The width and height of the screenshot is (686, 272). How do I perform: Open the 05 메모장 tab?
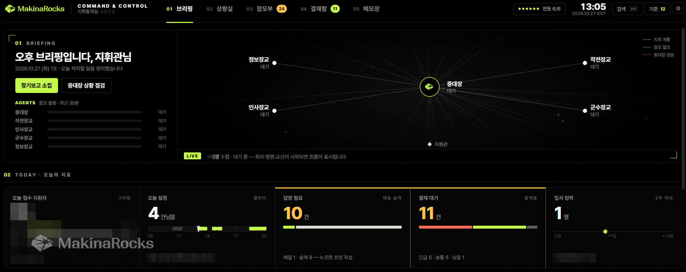tap(366, 9)
